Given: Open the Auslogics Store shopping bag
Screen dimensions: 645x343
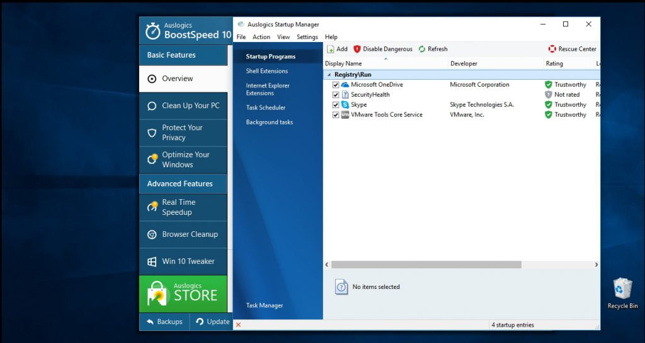Looking at the screenshot, I should tap(157, 293).
